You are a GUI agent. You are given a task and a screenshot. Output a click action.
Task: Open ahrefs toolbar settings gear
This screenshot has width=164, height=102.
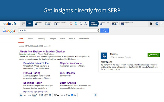tap(157, 24)
